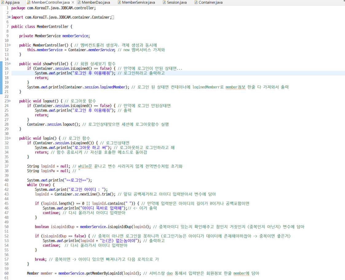The width and height of the screenshot is (345, 280).
Task: Click the 'package' keyword on line 1
Action: [x=18, y=8]
